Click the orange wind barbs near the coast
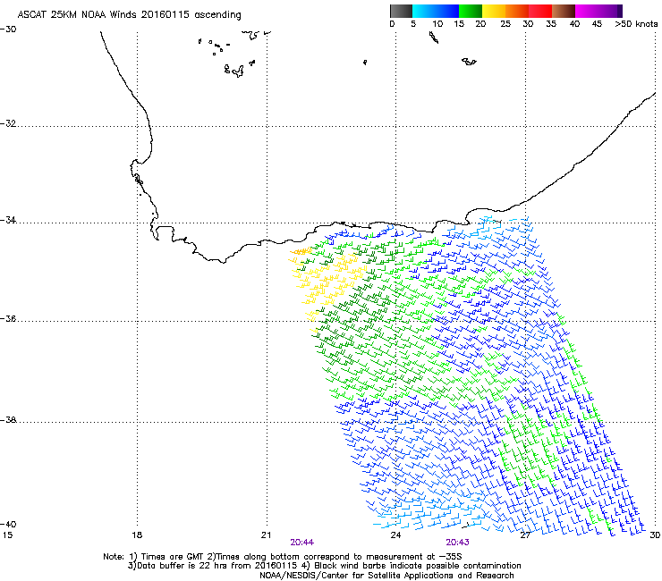 click(x=301, y=251)
